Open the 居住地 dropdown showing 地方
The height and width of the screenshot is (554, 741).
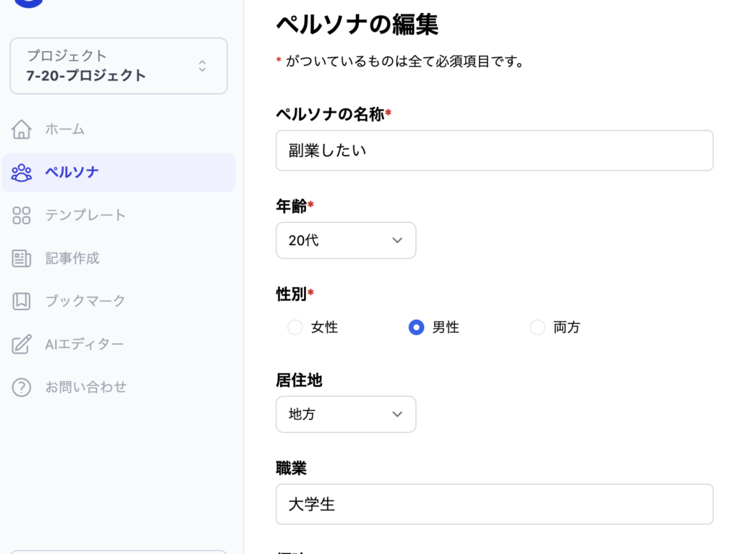click(x=346, y=414)
